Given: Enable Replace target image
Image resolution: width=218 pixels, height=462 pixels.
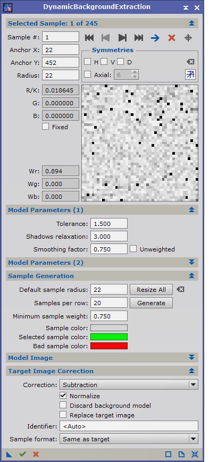Looking at the screenshot, I should click(63, 415).
